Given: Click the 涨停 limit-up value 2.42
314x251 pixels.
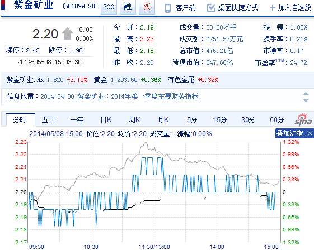Looking at the screenshot, I should [x=32, y=50].
